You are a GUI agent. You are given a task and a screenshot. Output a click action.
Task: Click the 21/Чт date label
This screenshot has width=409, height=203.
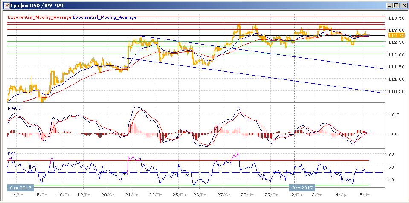(132, 195)
